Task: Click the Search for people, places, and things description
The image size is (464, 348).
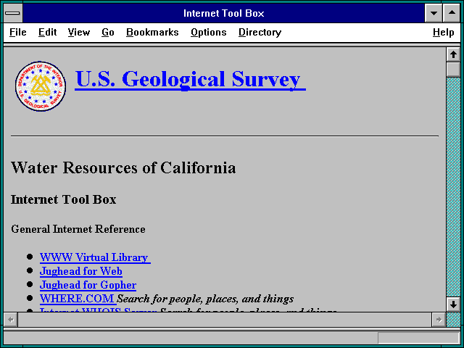Action: [x=205, y=299]
